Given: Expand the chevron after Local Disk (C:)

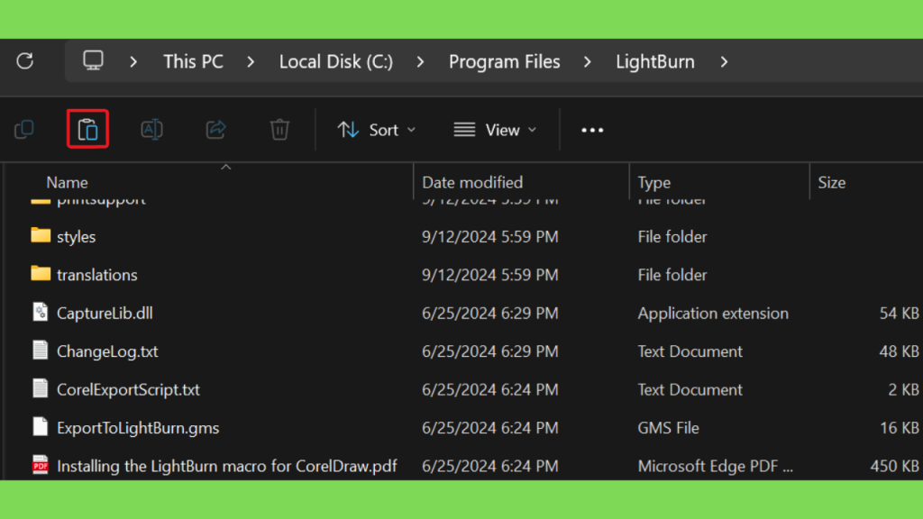Looking at the screenshot, I should [420, 62].
